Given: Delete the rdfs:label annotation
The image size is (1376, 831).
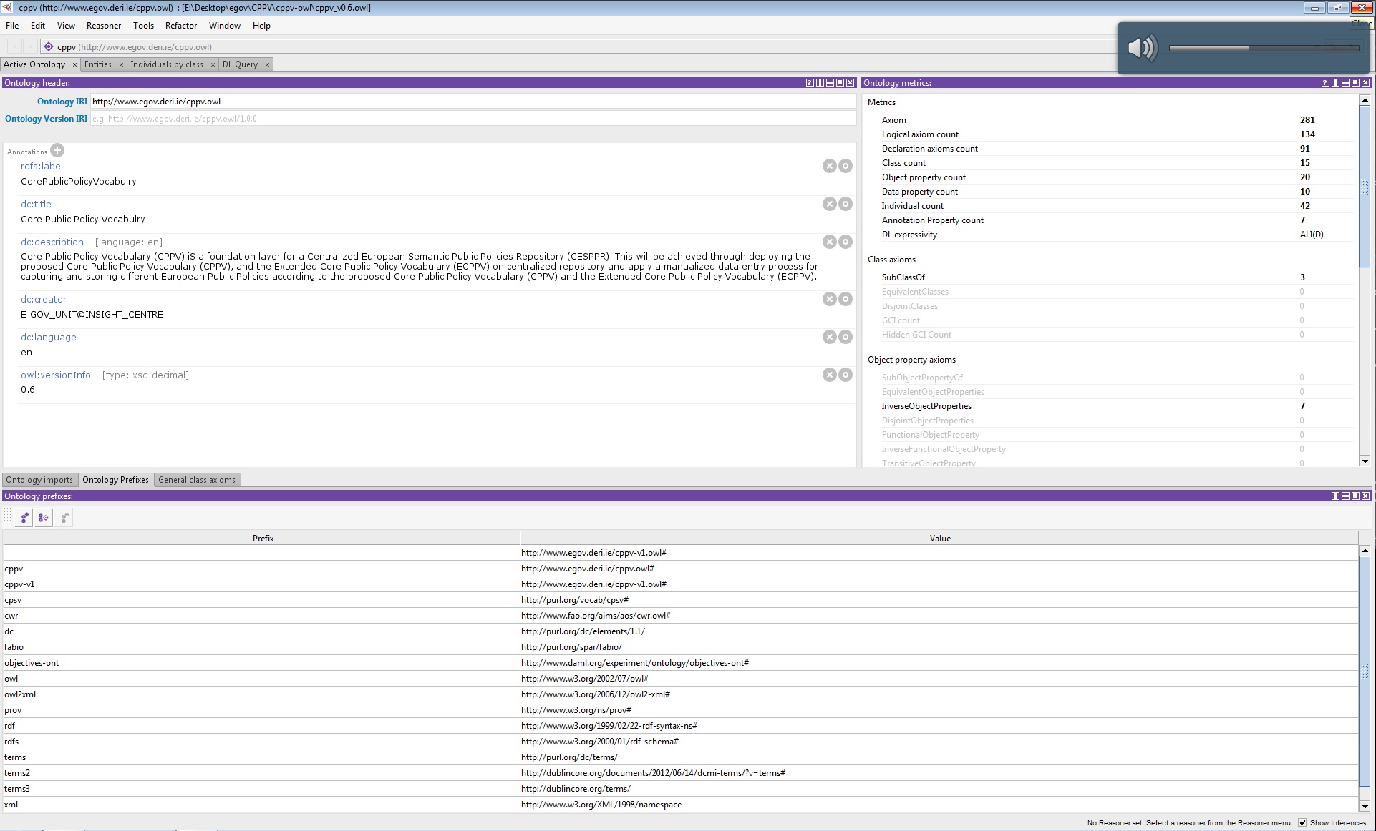Looking at the screenshot, I should 829,166.
